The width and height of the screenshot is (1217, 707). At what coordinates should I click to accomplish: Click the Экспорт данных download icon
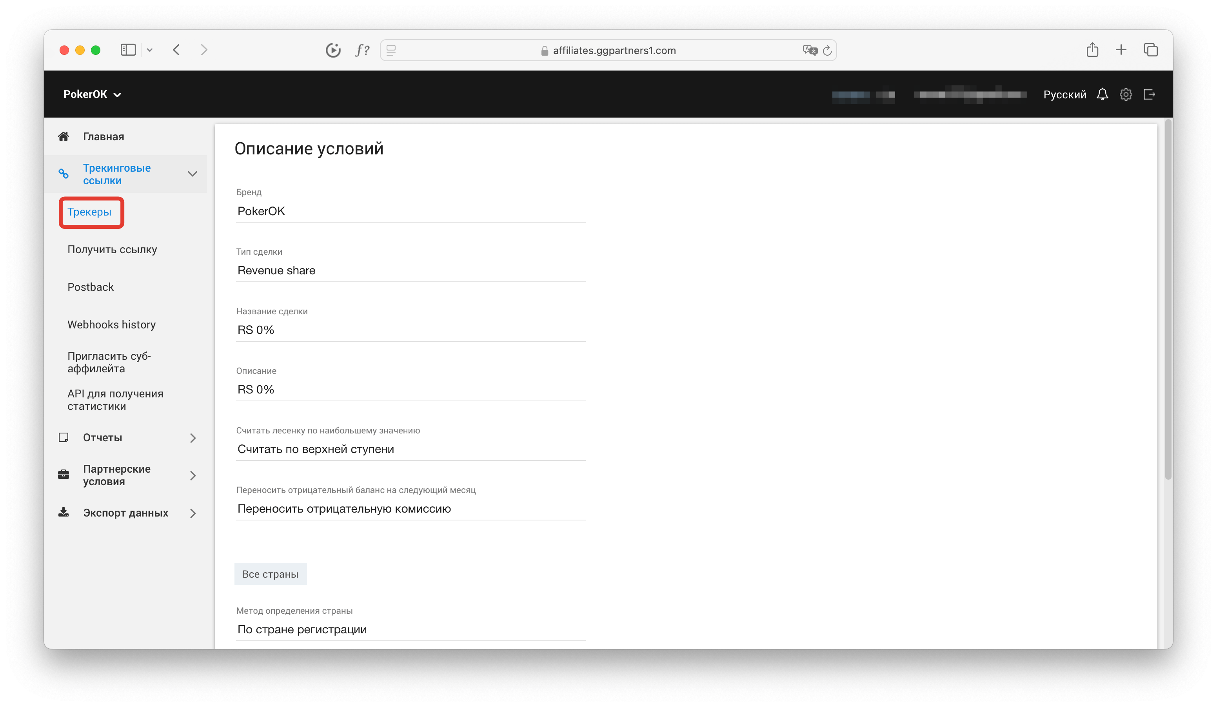[63, 513]
